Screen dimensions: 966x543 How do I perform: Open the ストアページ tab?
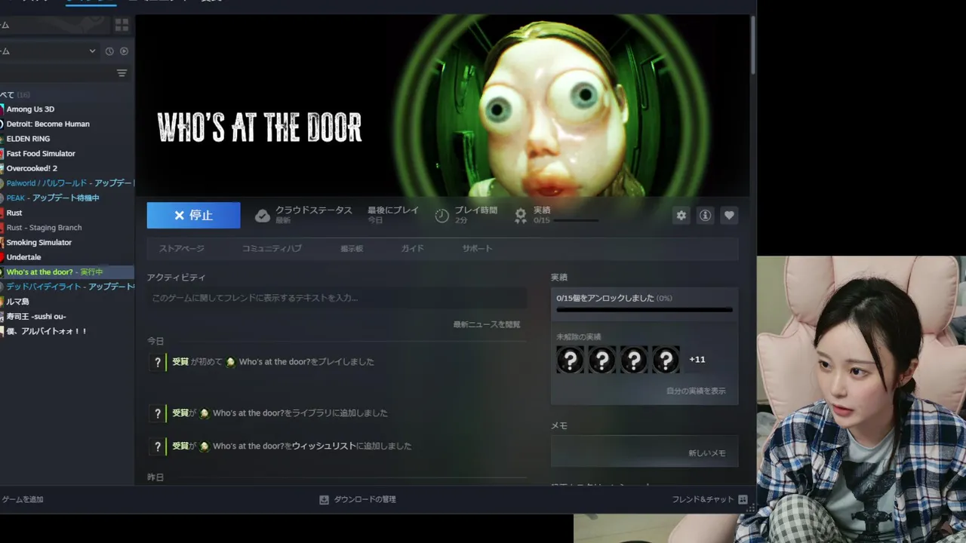point(181,248)
